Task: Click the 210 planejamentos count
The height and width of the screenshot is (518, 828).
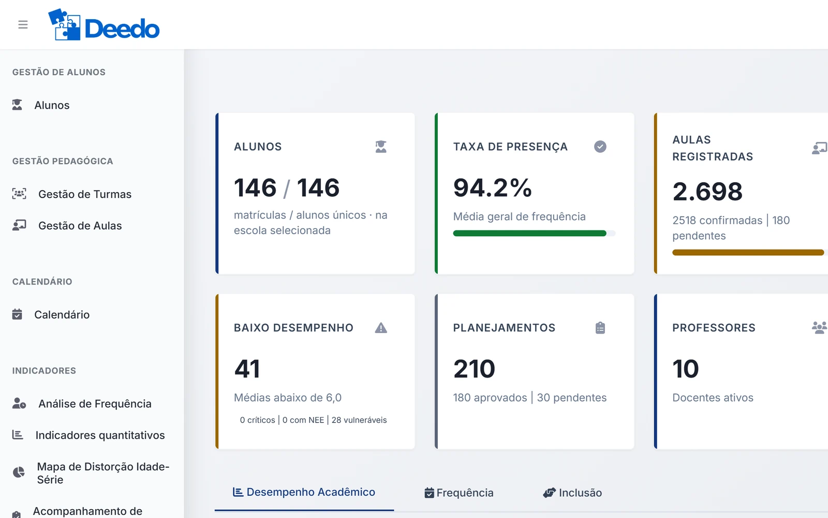Action: pyautogui.click(x=475, y=369)
